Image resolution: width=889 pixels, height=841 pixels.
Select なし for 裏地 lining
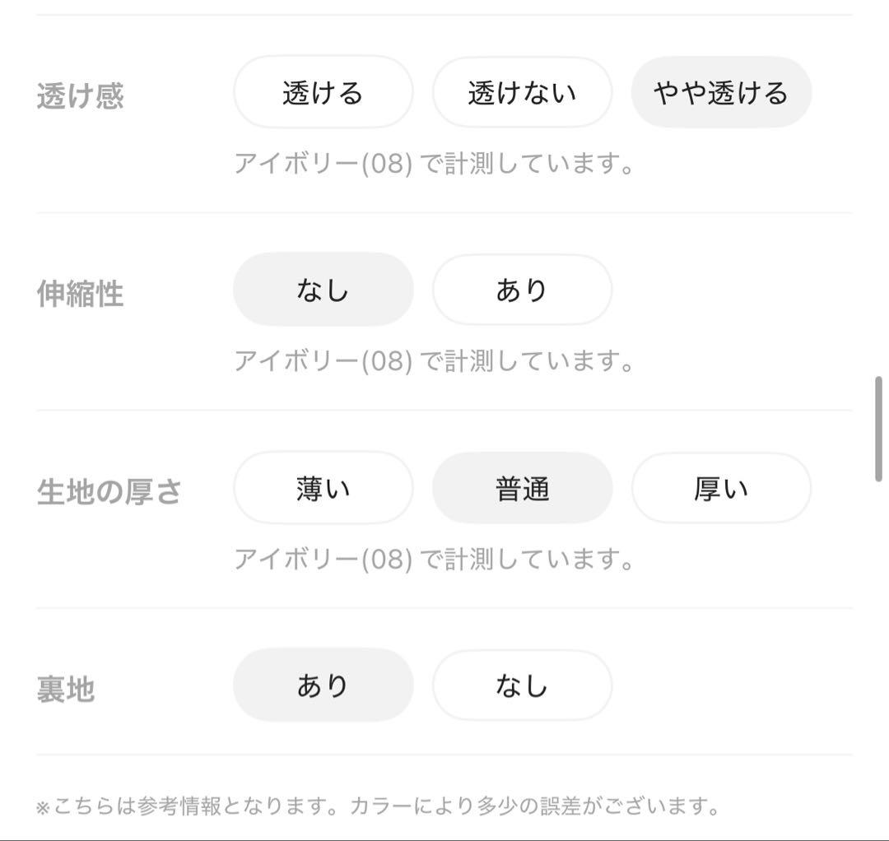(522, 685)
